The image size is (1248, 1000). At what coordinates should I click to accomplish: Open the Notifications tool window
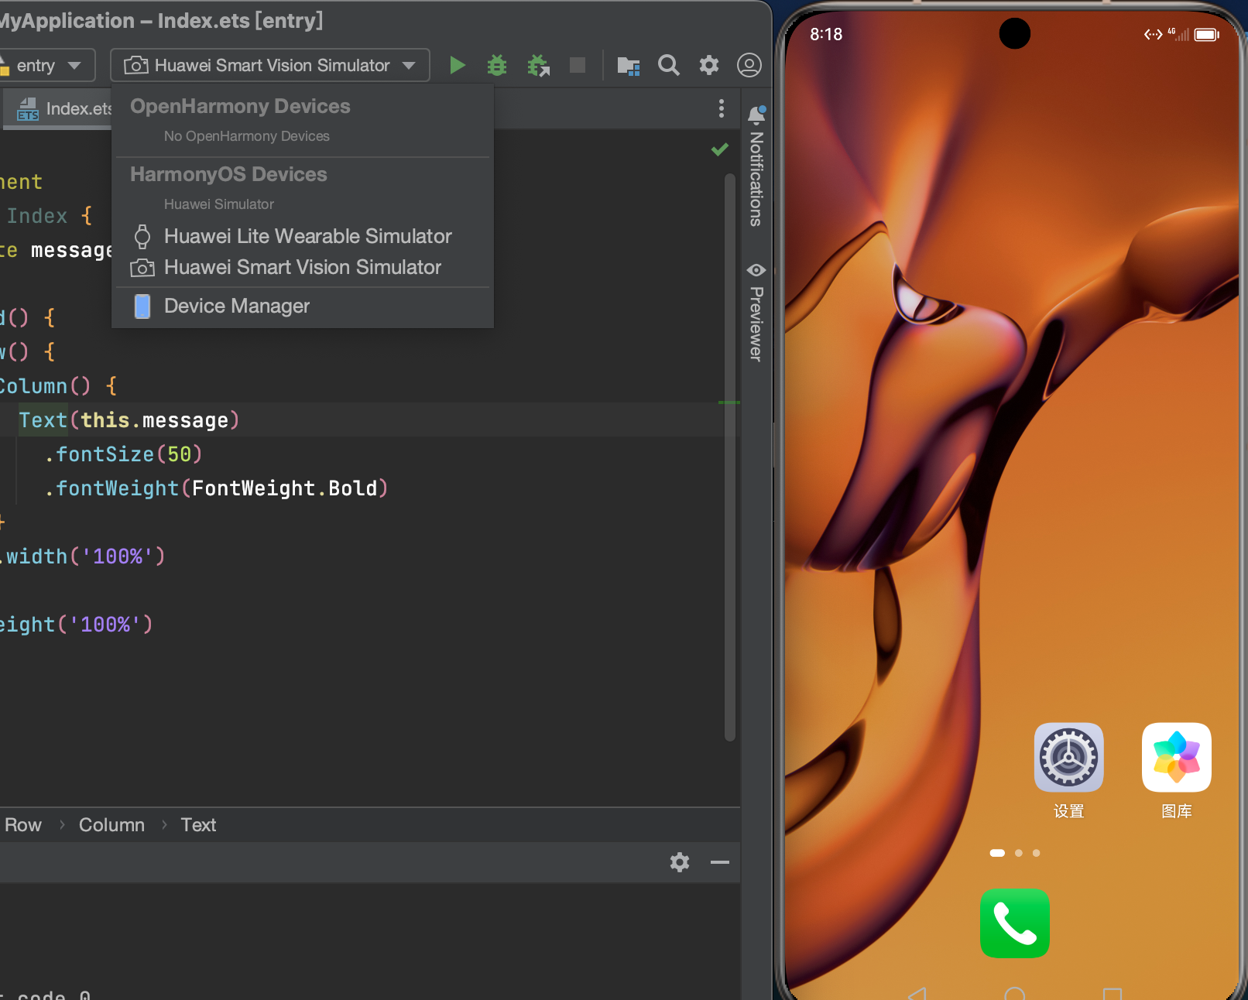click(756, 166)
